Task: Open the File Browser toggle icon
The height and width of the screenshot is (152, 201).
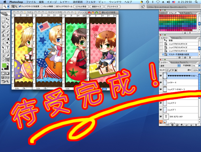Action: (143, 6)
